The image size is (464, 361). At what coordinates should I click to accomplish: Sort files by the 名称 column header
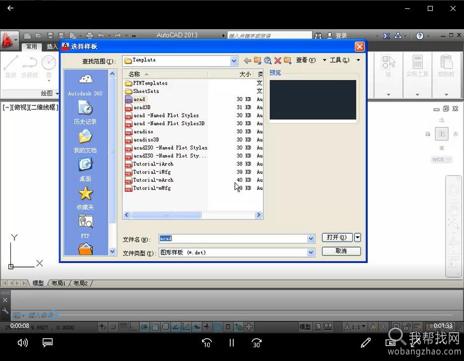pyautogui.click(x=165, y=74)
